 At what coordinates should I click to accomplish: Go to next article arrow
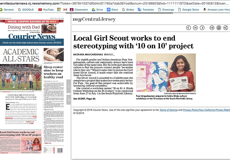tap(202, 28)
